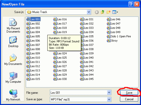Select the Les 045 file icon
Screen dimensions: 141x105
(82, 79)
